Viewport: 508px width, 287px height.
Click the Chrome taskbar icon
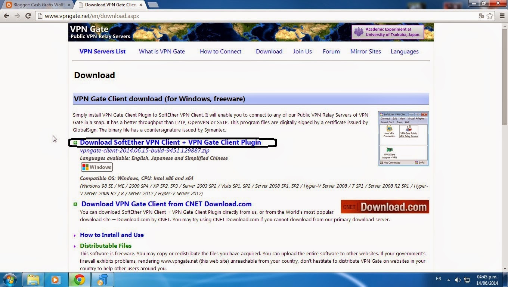tap(79, 280)
